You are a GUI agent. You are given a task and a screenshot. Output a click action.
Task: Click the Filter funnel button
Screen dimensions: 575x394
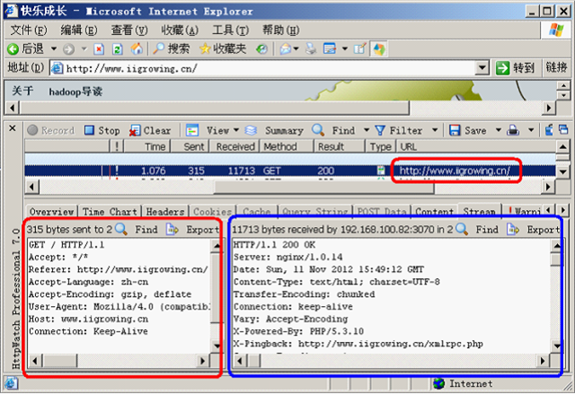399,130
